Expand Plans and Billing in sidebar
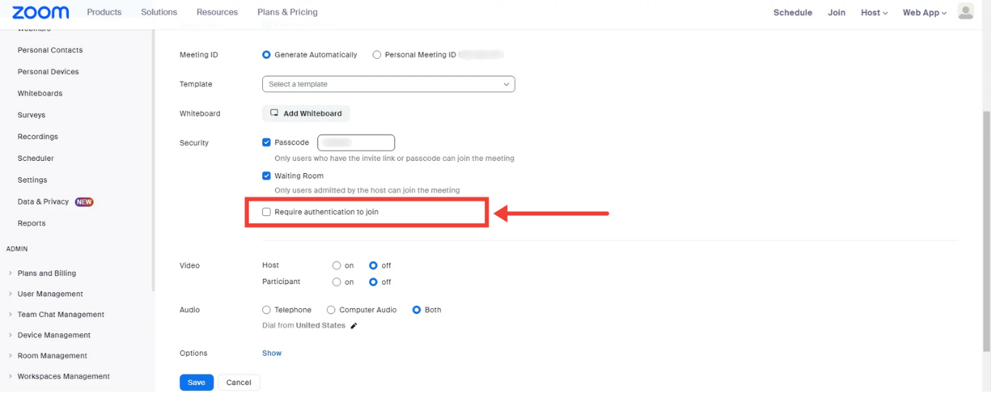The image size is (991, 395). pos(46,273)
